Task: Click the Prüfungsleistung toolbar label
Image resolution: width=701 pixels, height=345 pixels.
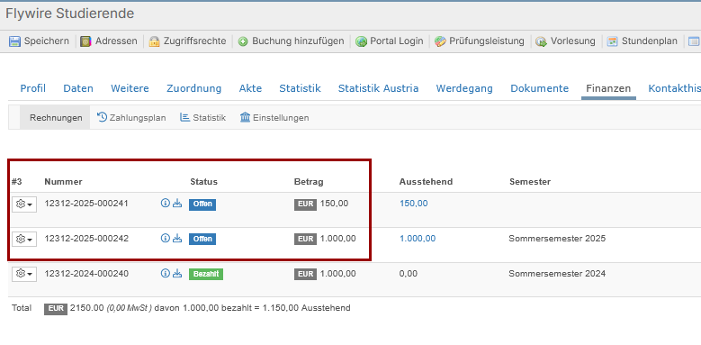Action: click(487, 41)
